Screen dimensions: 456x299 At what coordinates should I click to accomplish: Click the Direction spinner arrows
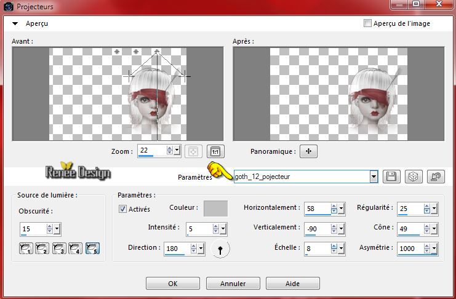(194, 249)
